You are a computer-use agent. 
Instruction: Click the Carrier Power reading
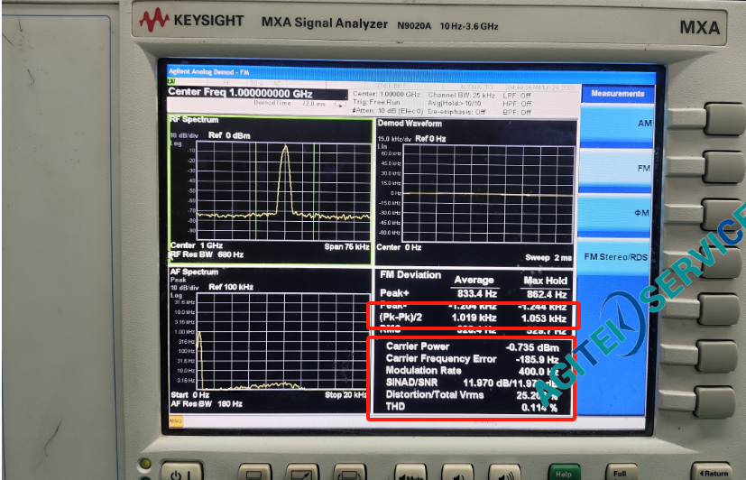coord(418,346)
